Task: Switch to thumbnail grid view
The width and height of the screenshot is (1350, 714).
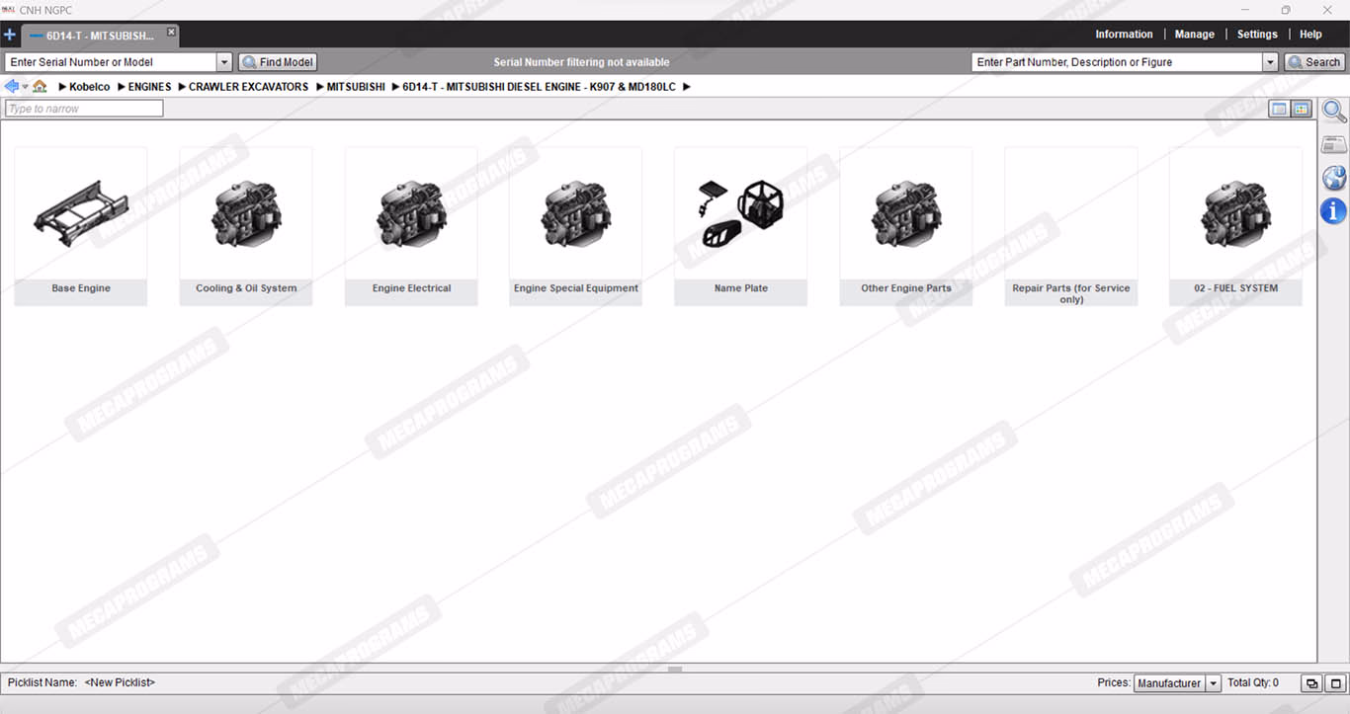Action: point(1301,109)
